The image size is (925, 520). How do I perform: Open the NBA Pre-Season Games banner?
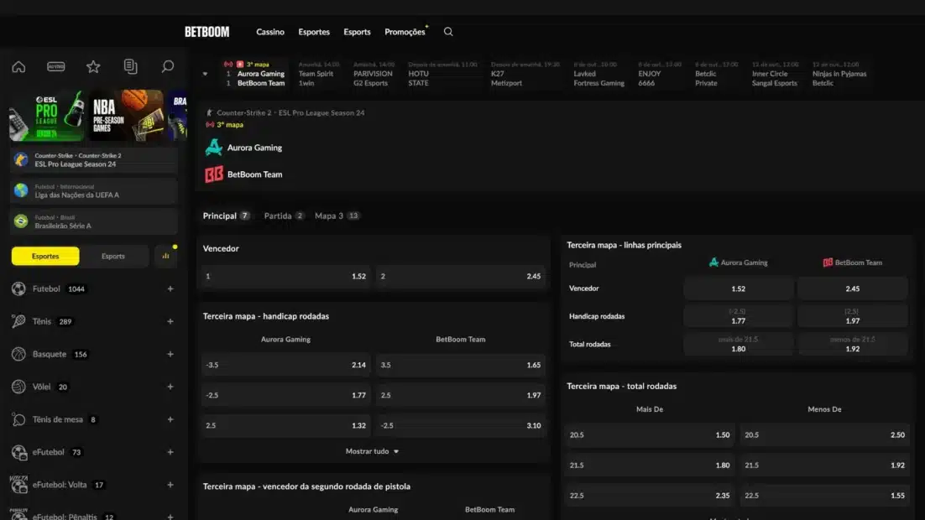point(126,116)
